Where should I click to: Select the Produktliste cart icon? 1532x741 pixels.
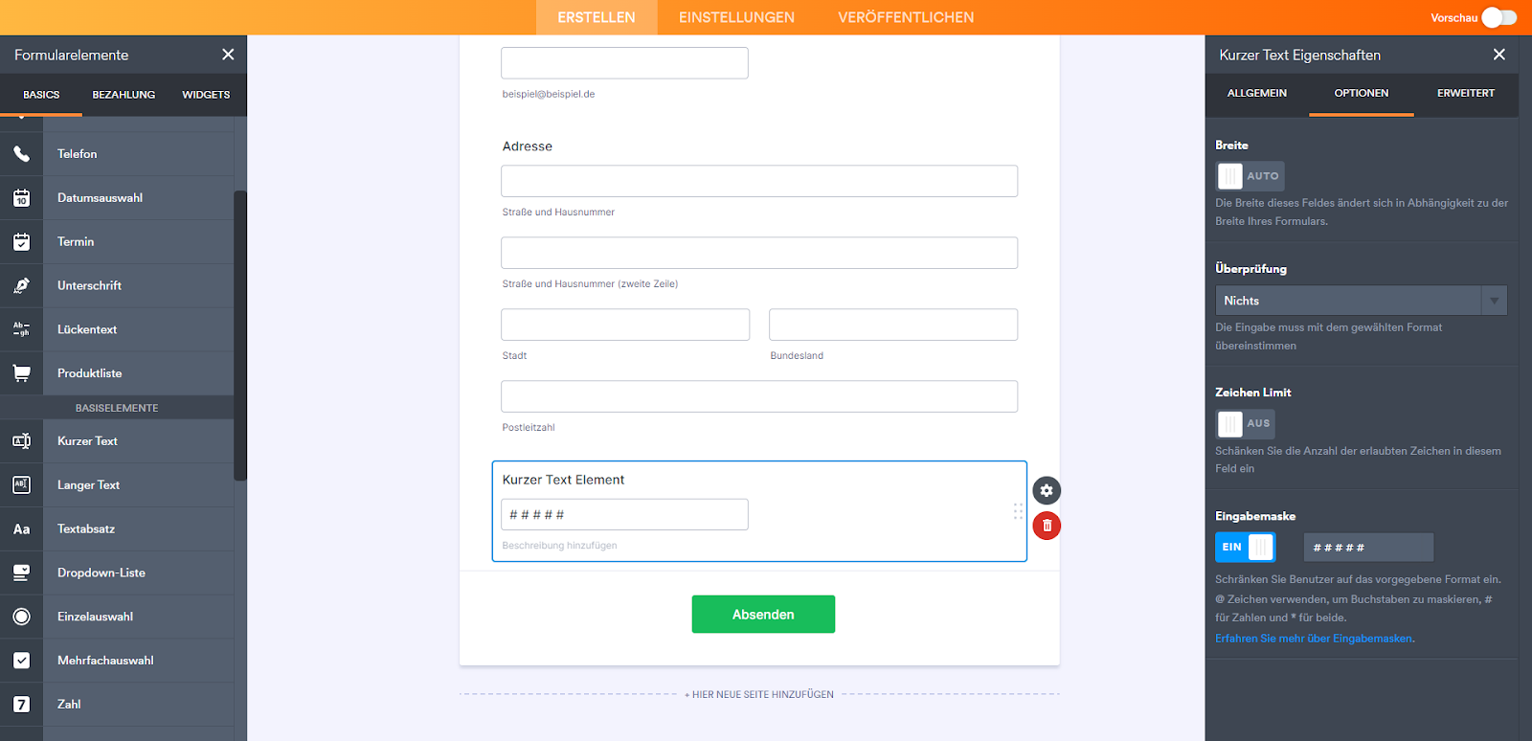point(21,373)
